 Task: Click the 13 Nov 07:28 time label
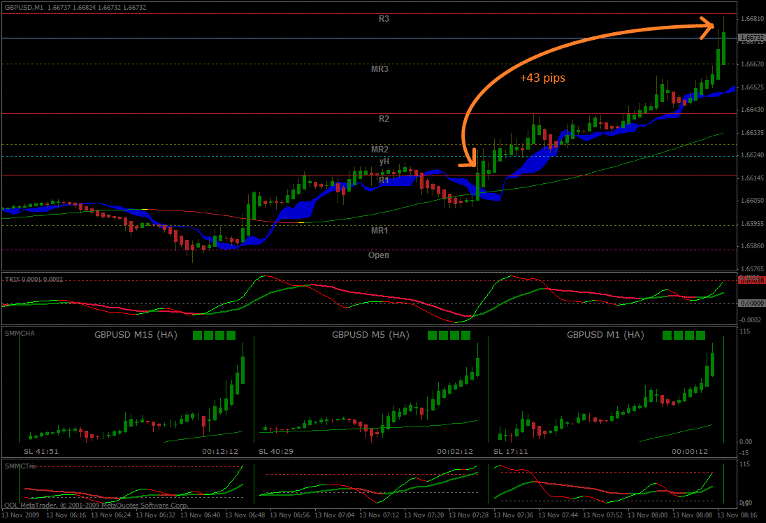[468, 515]
